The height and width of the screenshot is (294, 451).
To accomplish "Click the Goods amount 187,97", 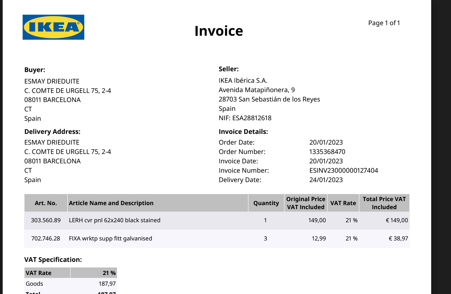I will tap(107, 284).
